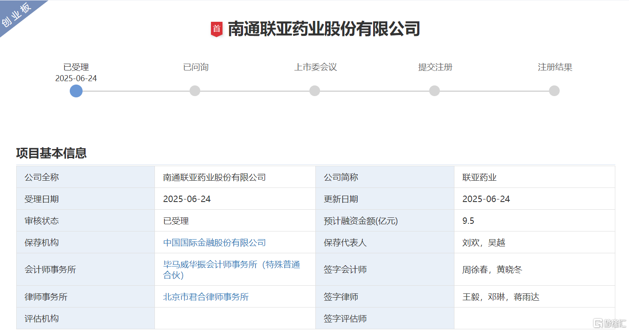Screen dimensions: 629x331
Task: Click the 公司简称 label cell
Action: click(385, 177)
